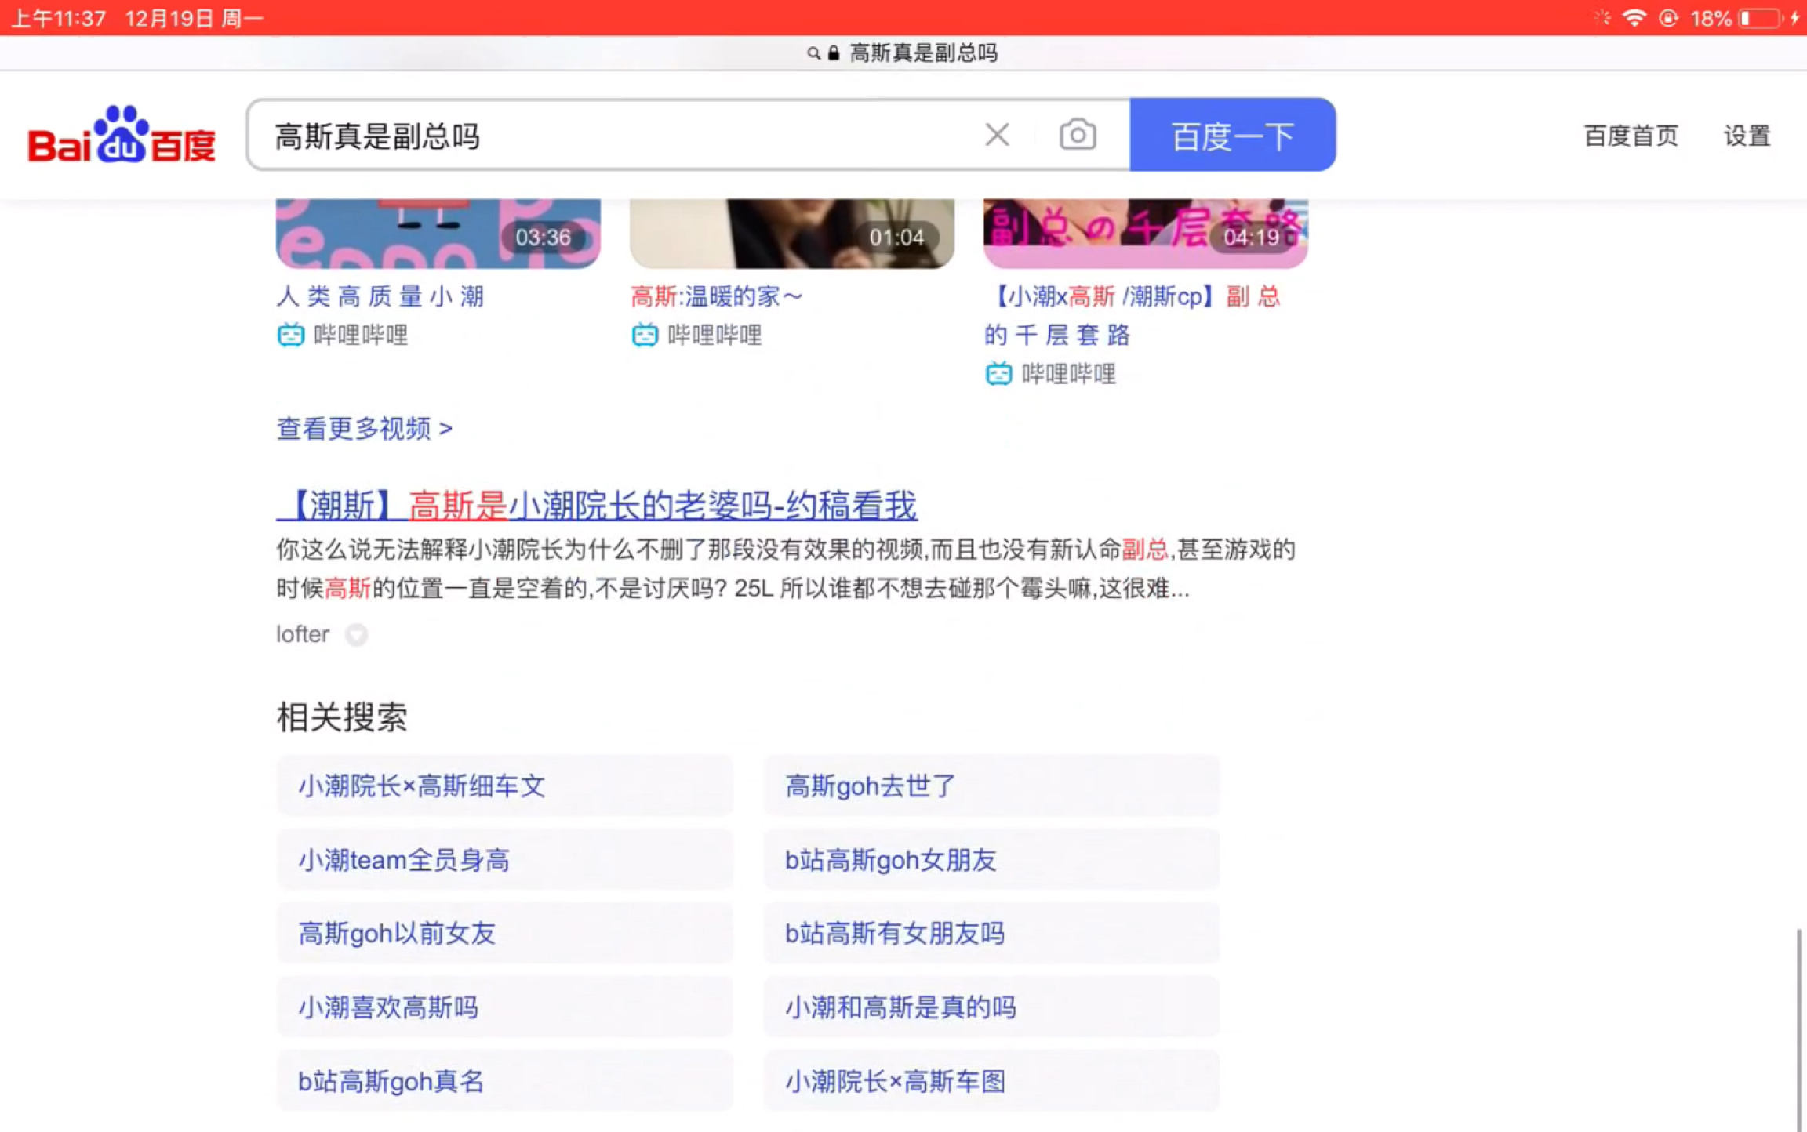Select related search b站高斯有女朋友吗

tap(991, 933)
